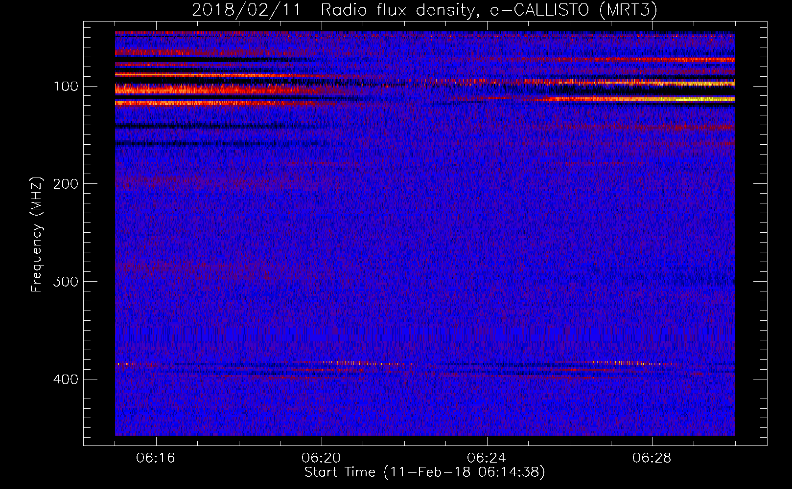Click the 06:28 time tick label
The image size is (792, 489).
[652, 458]
